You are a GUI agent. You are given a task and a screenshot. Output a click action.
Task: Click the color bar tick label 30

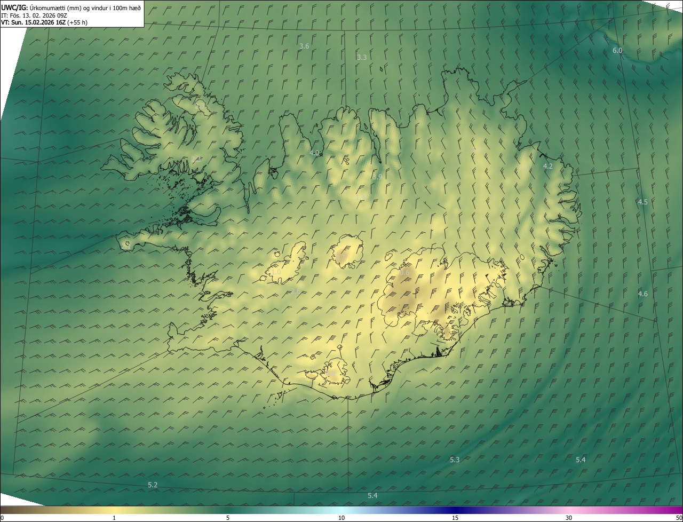coord(569,518)
